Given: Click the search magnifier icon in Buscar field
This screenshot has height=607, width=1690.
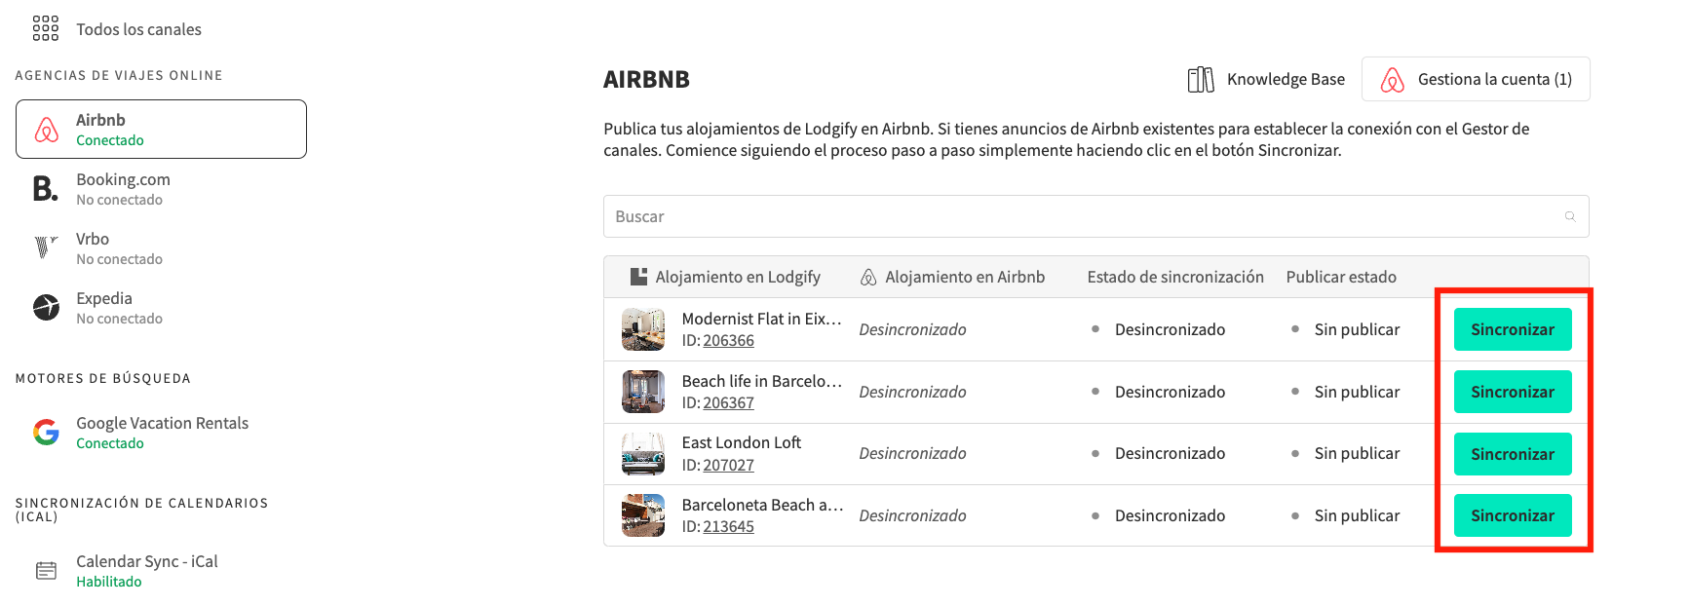Looking at the screenshot, I should 1570,216.
